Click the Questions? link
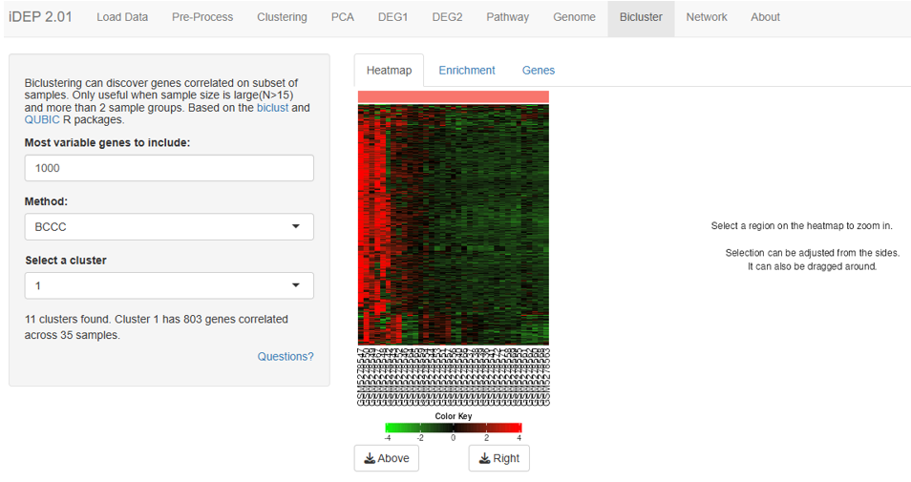Screen dimensions: 911x482 tap(286, 357)
